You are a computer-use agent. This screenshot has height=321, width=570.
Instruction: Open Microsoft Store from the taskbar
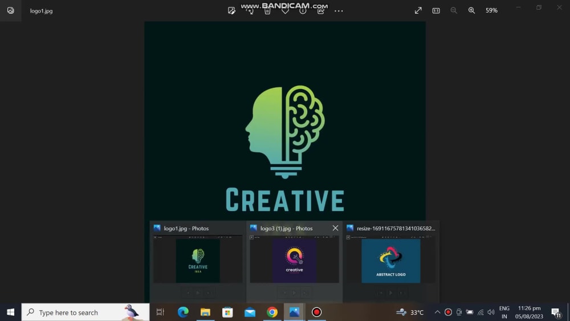[227, 312]
